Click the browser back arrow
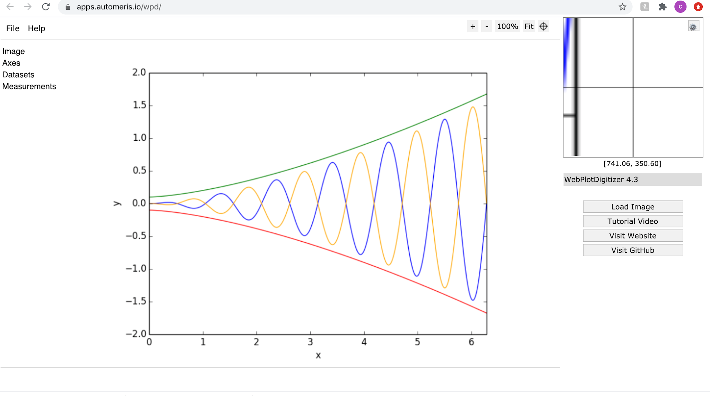This screenshot has height=396, width=710. (10, 7)
